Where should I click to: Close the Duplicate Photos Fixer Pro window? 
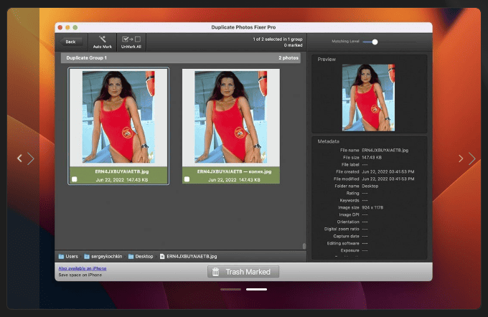click(x=60, y=27)
